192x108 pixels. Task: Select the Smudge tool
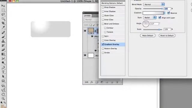pos(3,58)
